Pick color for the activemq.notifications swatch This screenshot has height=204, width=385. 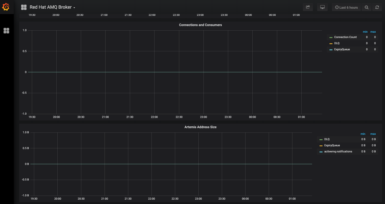[x=321, y=152]
